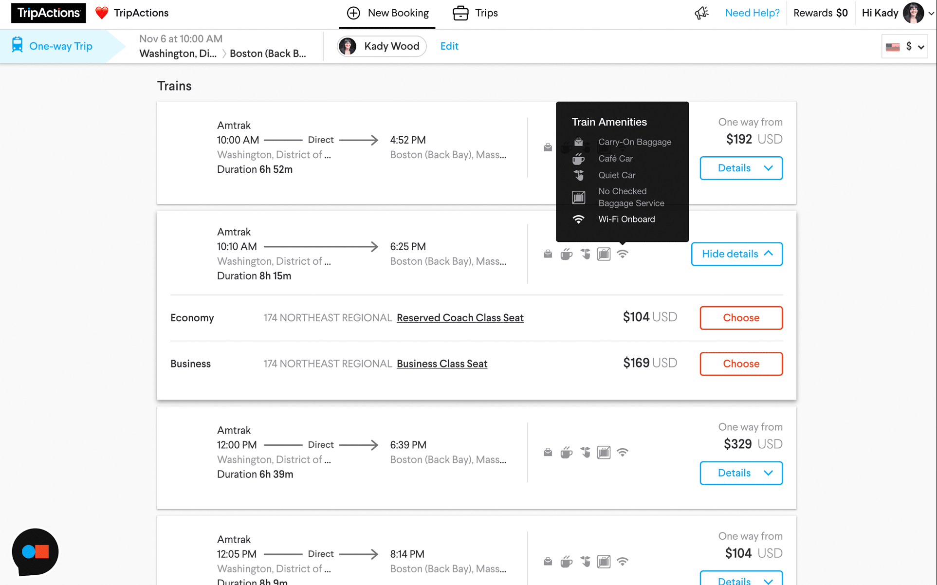The height and width of the screenshot is (585, 937).
Task: Collapse with the Hide details button
Action: point(736,254)
